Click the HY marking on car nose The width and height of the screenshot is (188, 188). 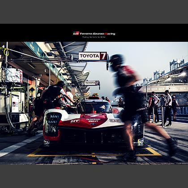[x=75, y=121]
